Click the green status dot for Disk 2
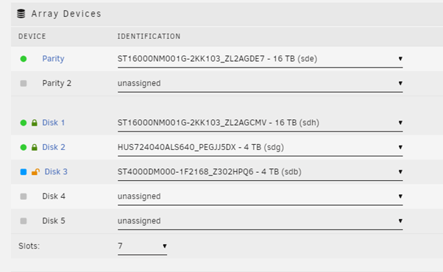 [x=24, y=147]
